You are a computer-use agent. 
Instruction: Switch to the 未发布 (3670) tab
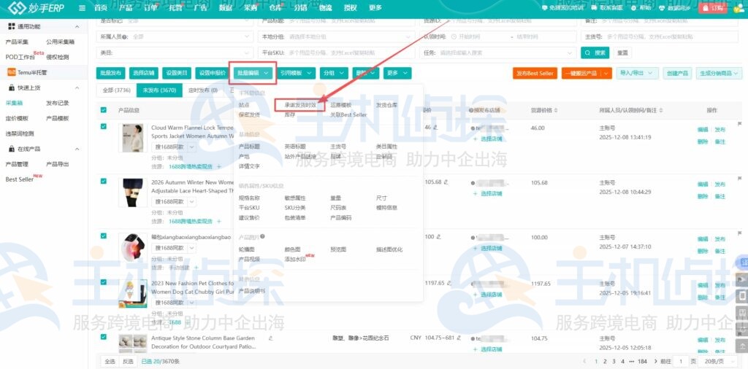(x=159, y=90)
